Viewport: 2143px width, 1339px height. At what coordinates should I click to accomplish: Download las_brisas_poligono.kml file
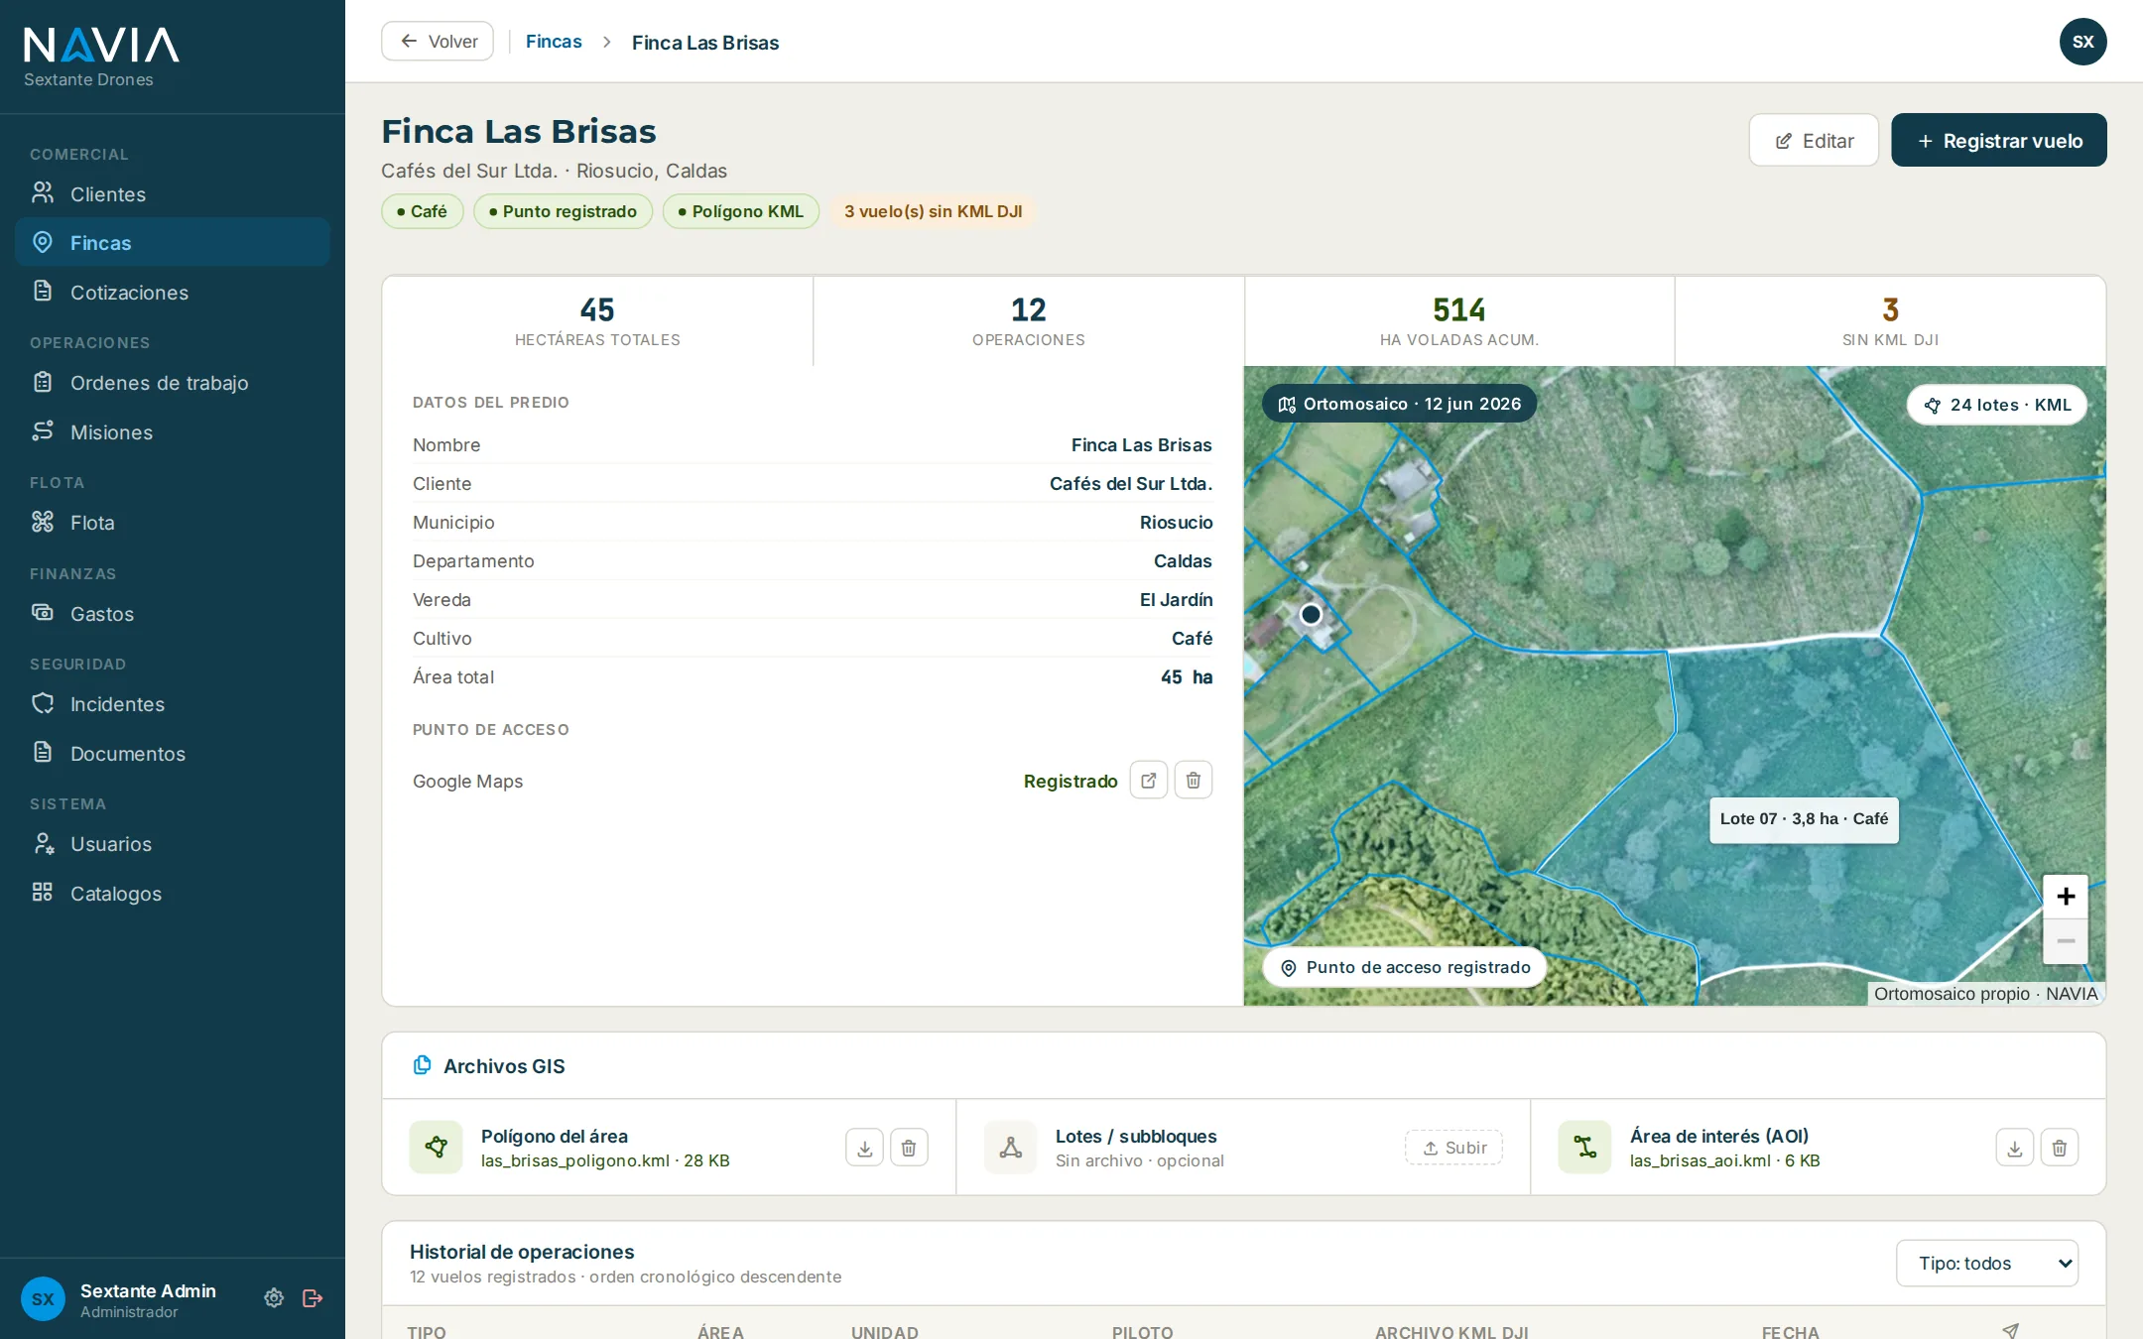point(864,1148)
